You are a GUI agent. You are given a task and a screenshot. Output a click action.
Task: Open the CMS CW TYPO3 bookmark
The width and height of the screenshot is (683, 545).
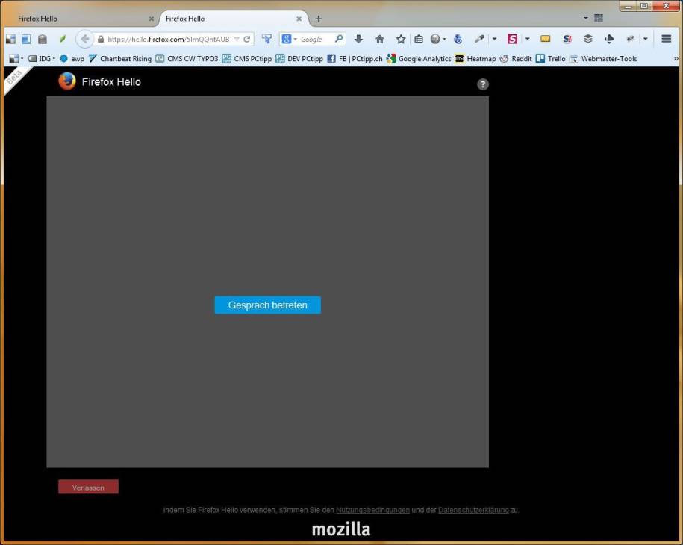pyautogui.click(x=187, y=59)
